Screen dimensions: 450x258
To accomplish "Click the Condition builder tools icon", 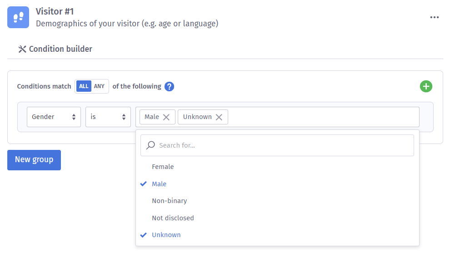I will (22, 49).
